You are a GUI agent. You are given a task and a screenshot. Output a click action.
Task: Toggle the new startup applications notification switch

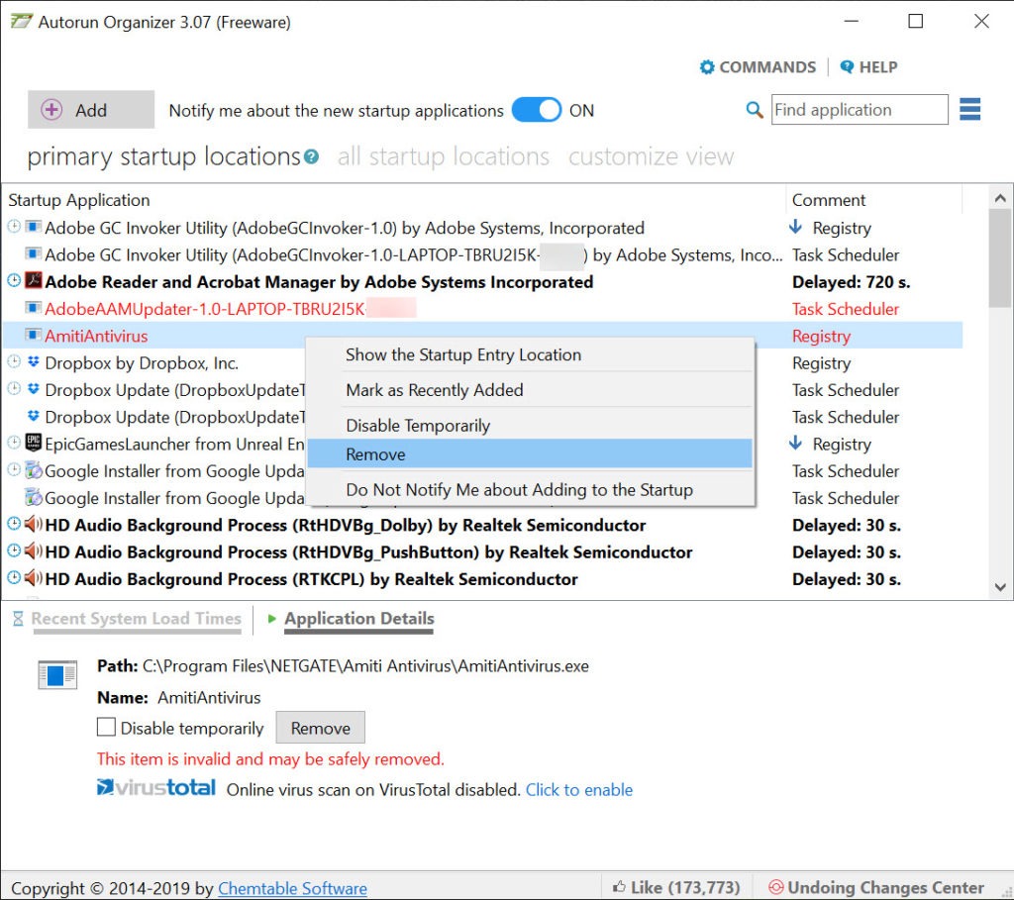pyautogui.click(x=537, y=110)
